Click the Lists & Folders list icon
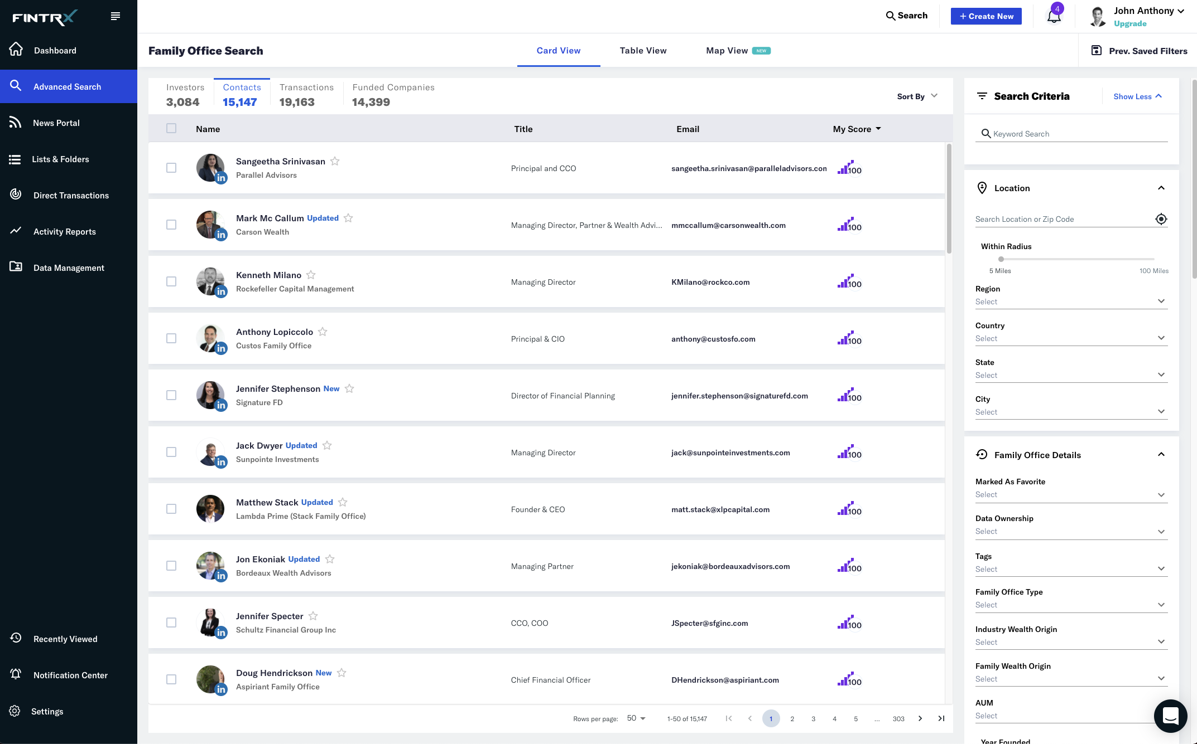This screenshot has width=1197, height=744. [15, 159]
